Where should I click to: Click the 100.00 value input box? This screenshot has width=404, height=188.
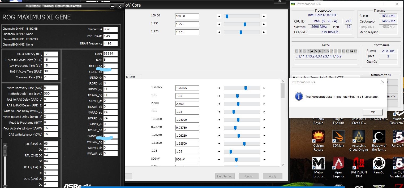187,16
